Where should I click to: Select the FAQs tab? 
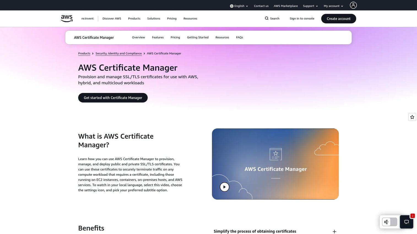tap(239, 37)
